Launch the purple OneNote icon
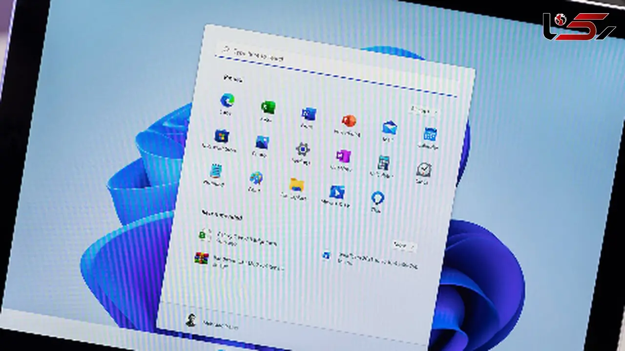Viewport: 625px width, 351px height. coord(343,156)
